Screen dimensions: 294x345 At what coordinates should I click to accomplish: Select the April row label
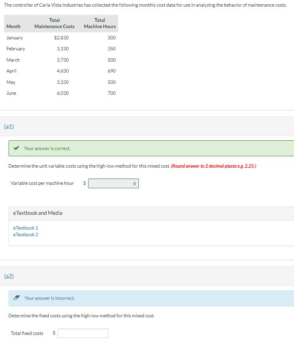pyautogui.click(x=11, y=71)
